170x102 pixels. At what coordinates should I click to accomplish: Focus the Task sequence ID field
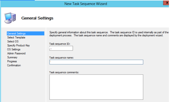[x=61, y=48]
